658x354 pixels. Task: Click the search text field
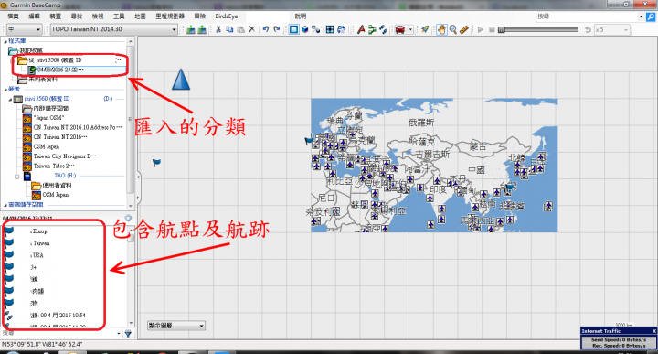tap(587, 16)
